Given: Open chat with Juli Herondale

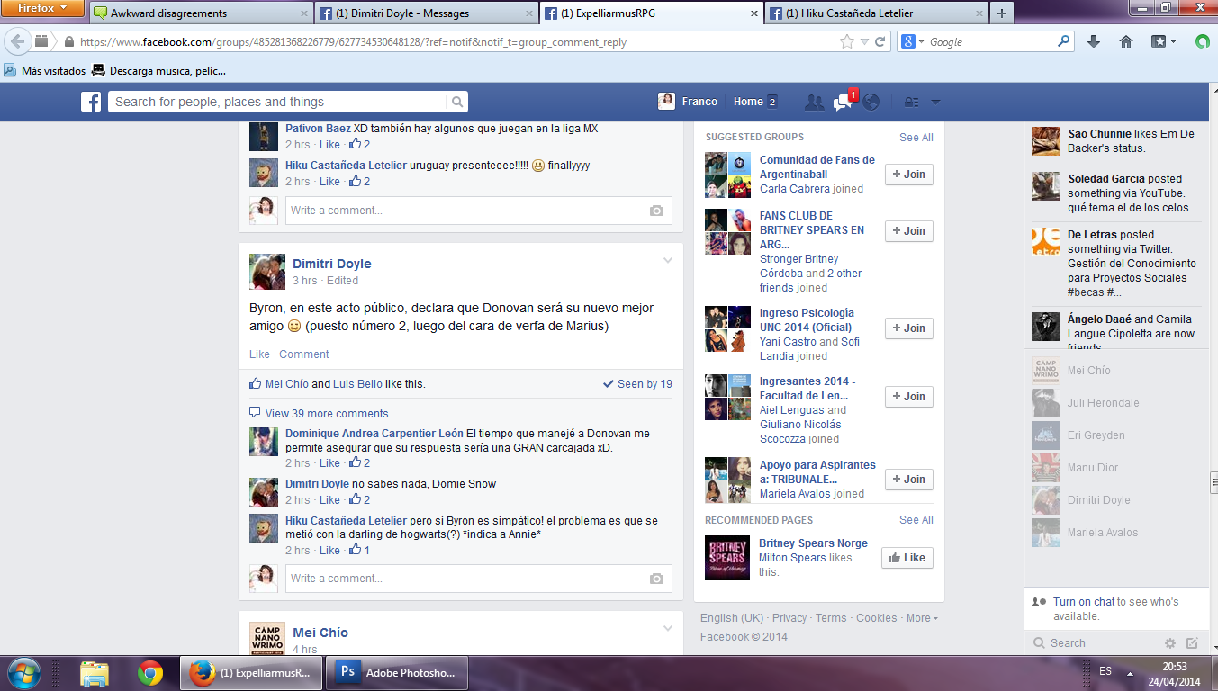Looking at the screenshot, I should pos(1116,403).
